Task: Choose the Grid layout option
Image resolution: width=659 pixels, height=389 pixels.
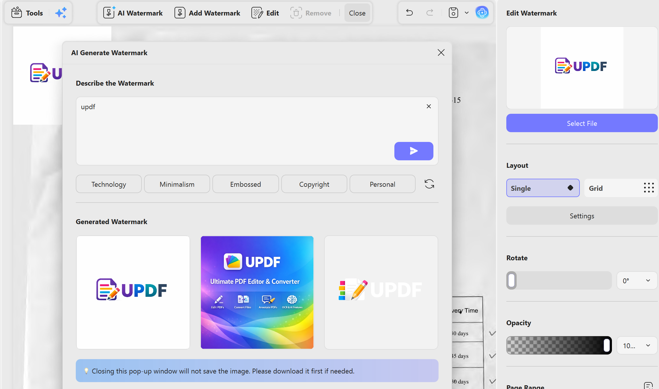Action: (x=621, y=188)
